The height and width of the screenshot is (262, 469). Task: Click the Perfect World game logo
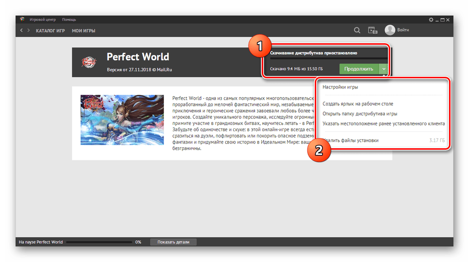click(89, 62)
